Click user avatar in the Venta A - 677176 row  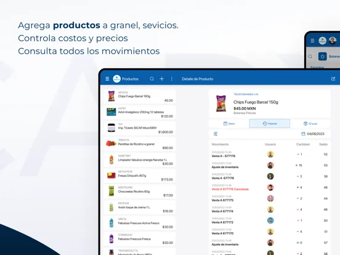click(270, 154)
